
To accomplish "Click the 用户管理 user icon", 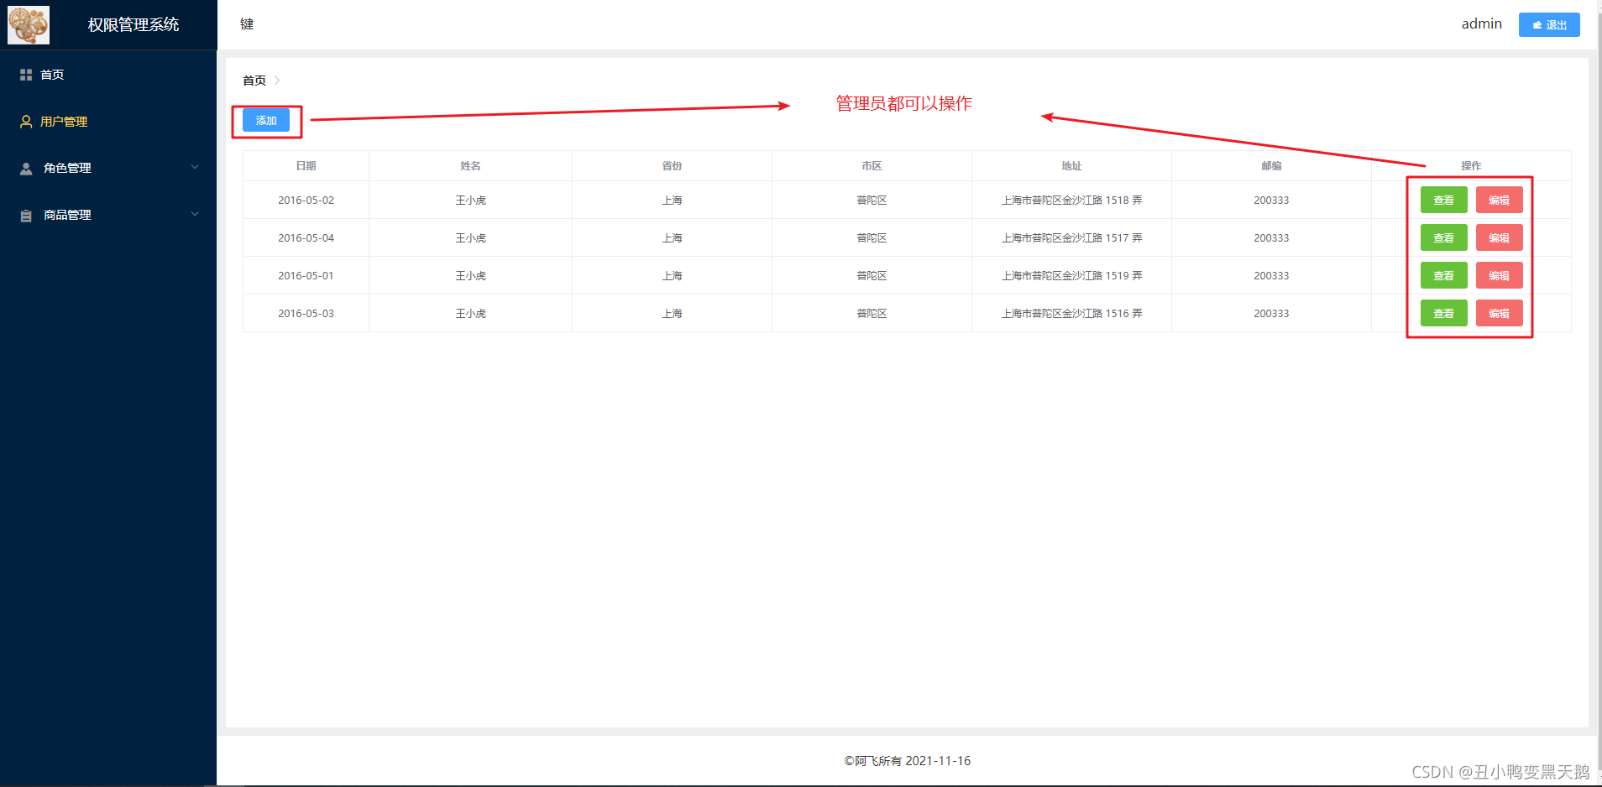I will 26,122.
